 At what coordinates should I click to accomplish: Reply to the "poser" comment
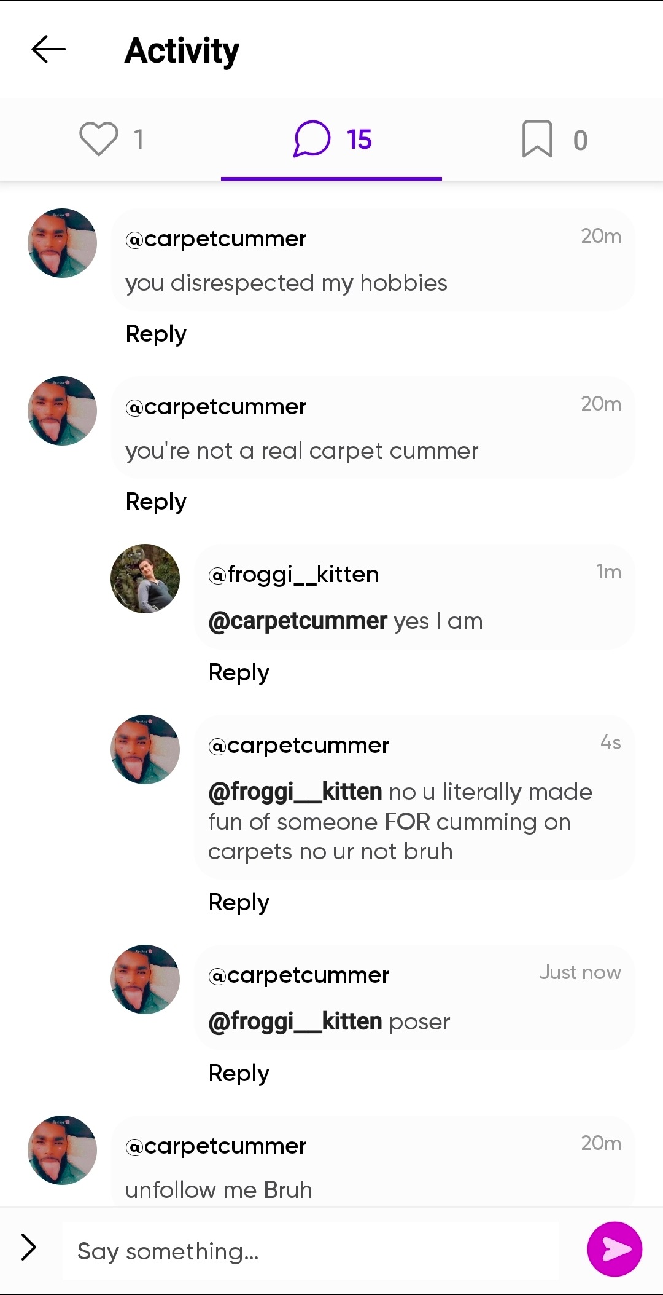[239, 1073]
